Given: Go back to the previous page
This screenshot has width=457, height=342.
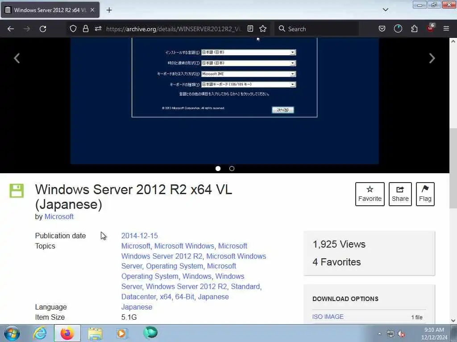Looking at the screenshot, I should coord(11,29).
